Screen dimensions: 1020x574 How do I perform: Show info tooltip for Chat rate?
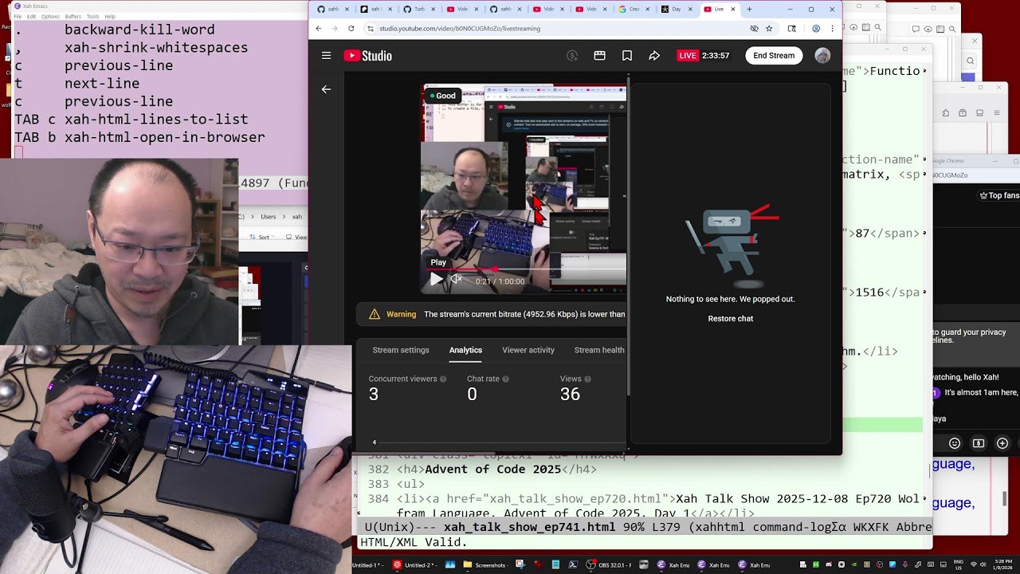(505, 379)
